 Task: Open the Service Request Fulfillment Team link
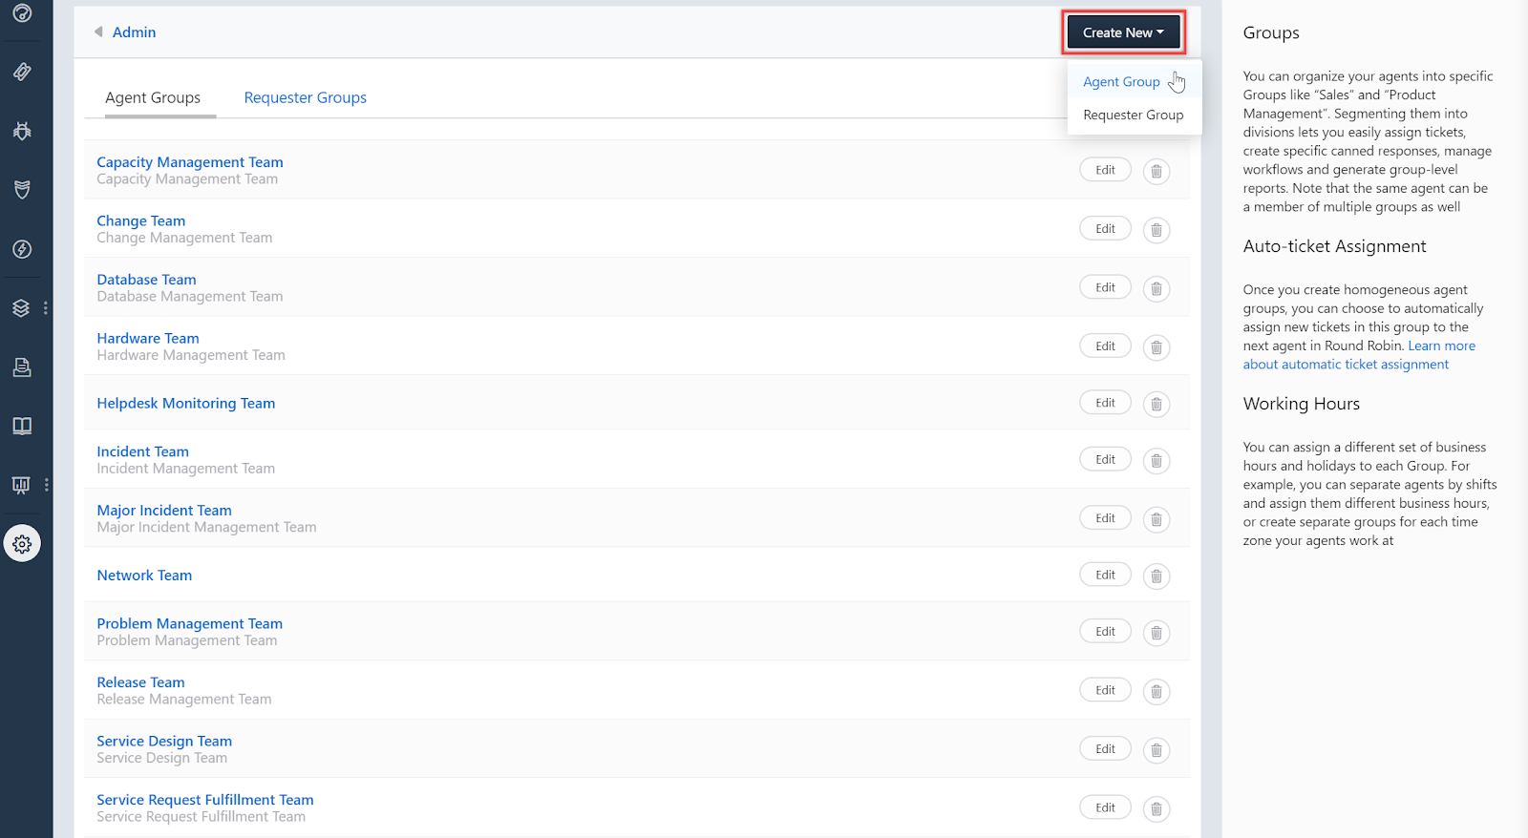click(205, 800)
